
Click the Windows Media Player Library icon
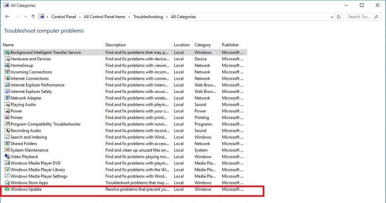[7, 170]
